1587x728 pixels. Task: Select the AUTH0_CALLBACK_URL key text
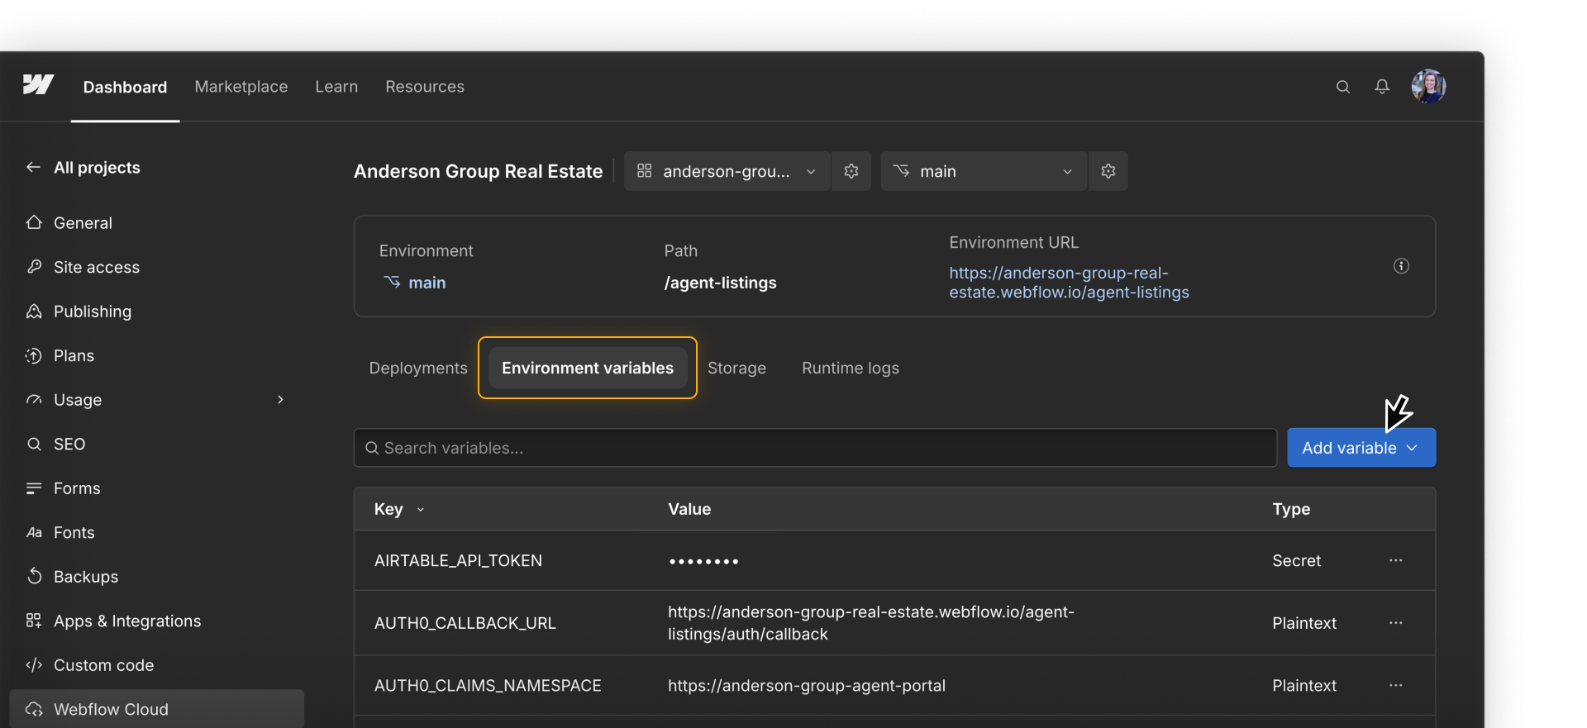point(465,623)
